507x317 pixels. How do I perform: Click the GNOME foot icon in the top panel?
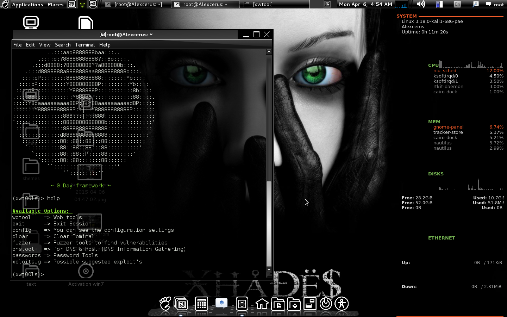tap(5, 4)
